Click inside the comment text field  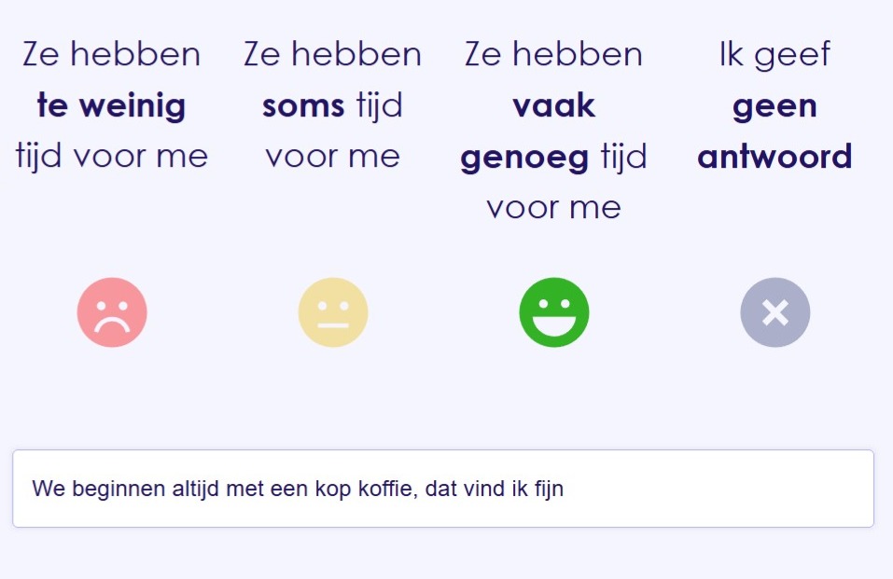445,488
